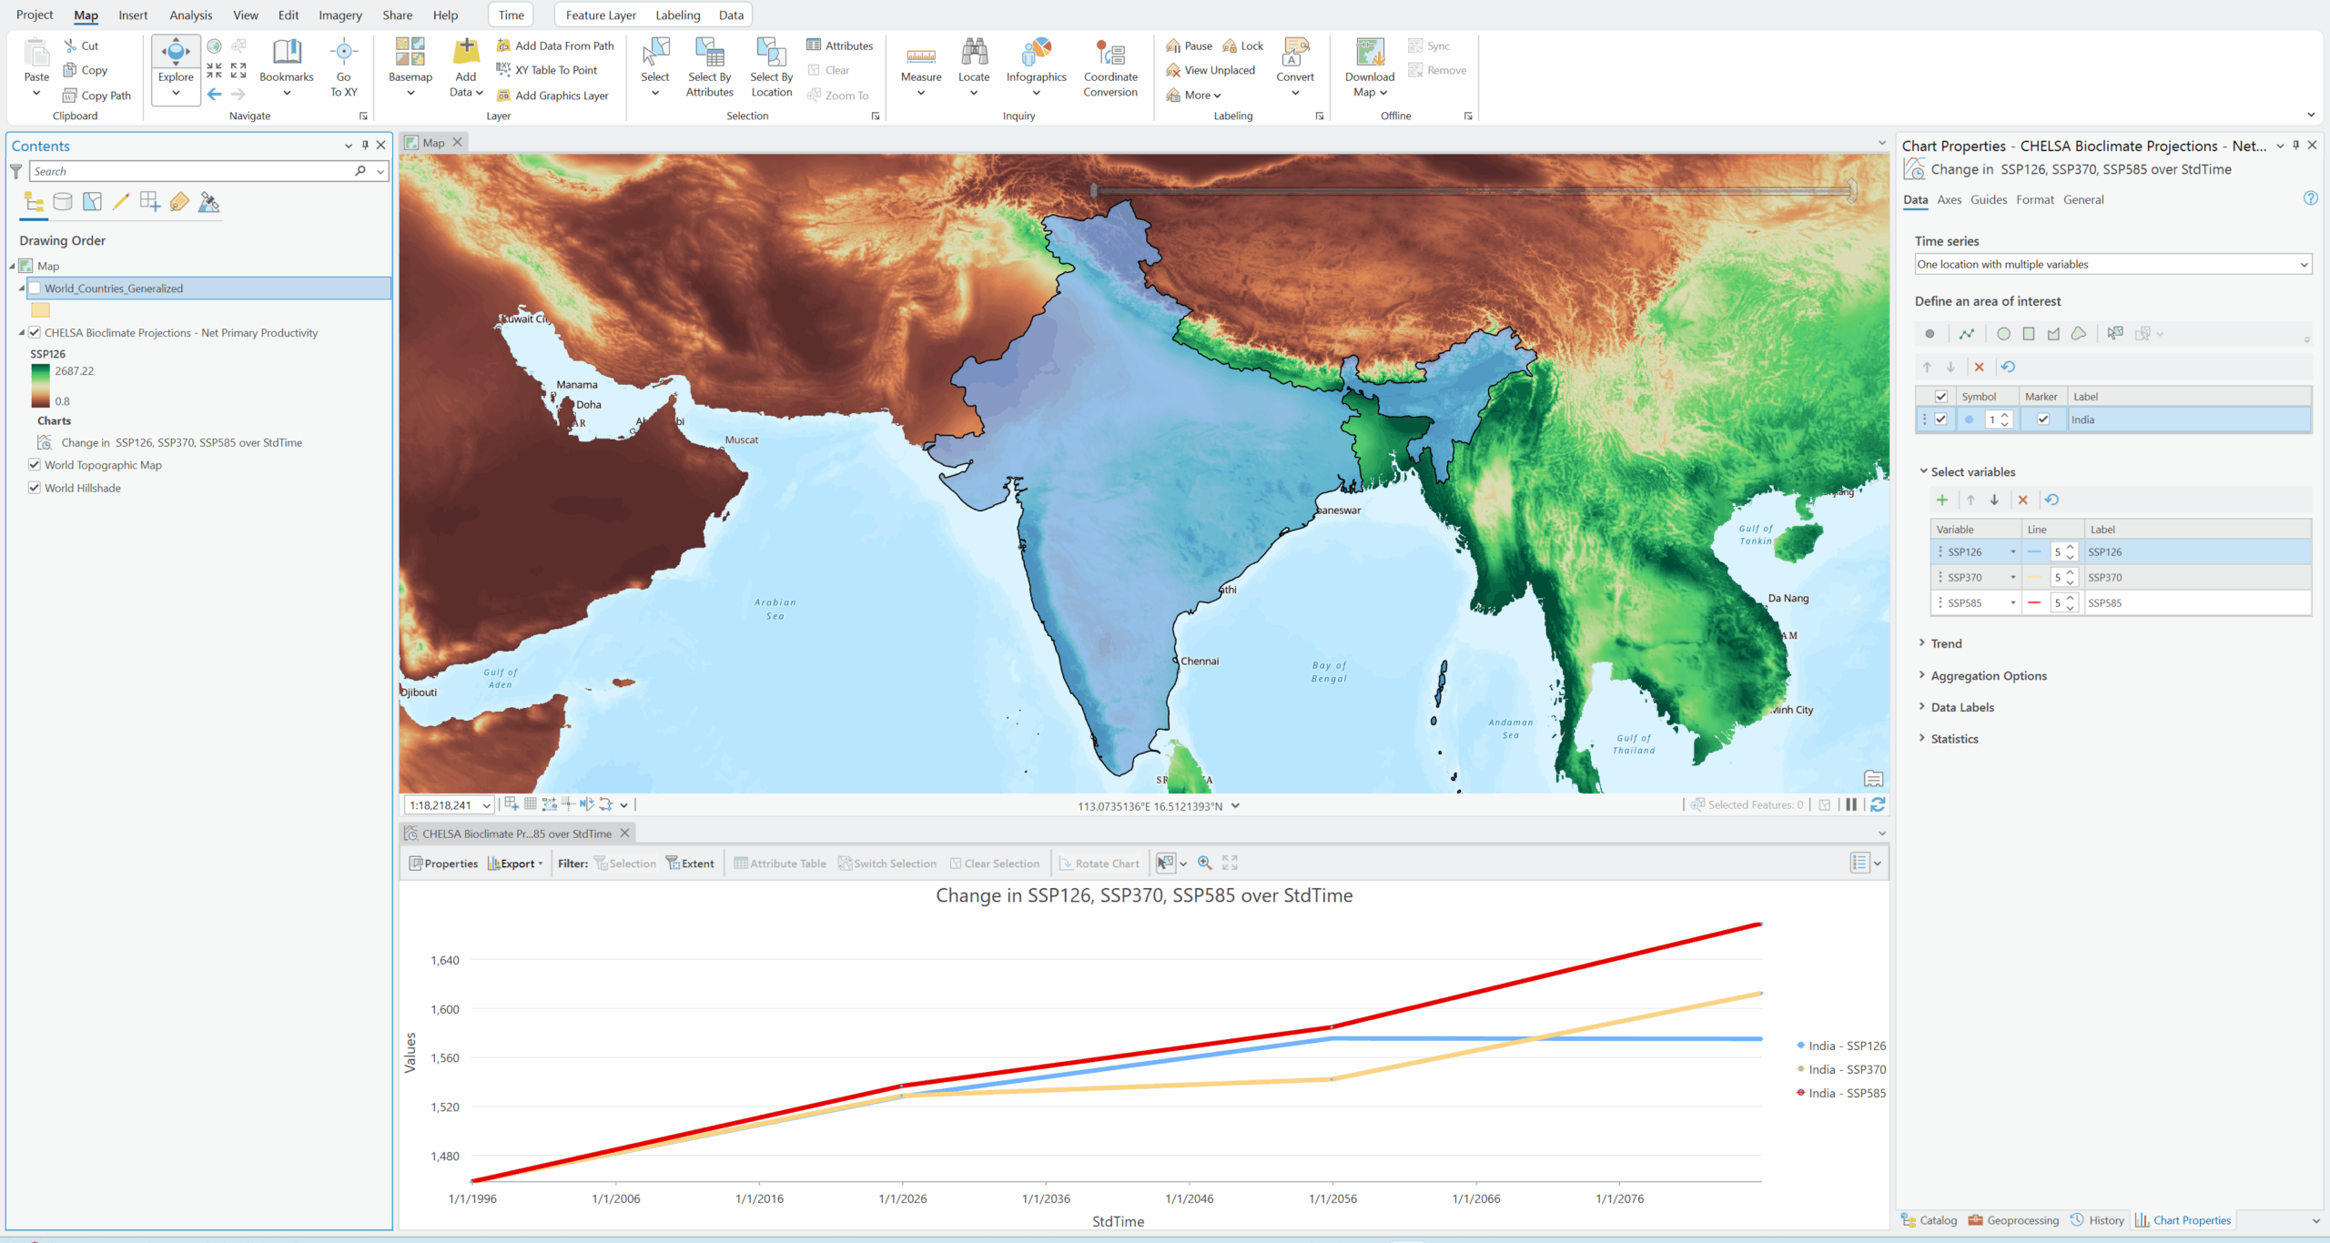The width and height of the screenshot is (2330, 1243).
Task: Click the Locate binoculars icon
Action: pyautogui.click(x=973, y=53)
